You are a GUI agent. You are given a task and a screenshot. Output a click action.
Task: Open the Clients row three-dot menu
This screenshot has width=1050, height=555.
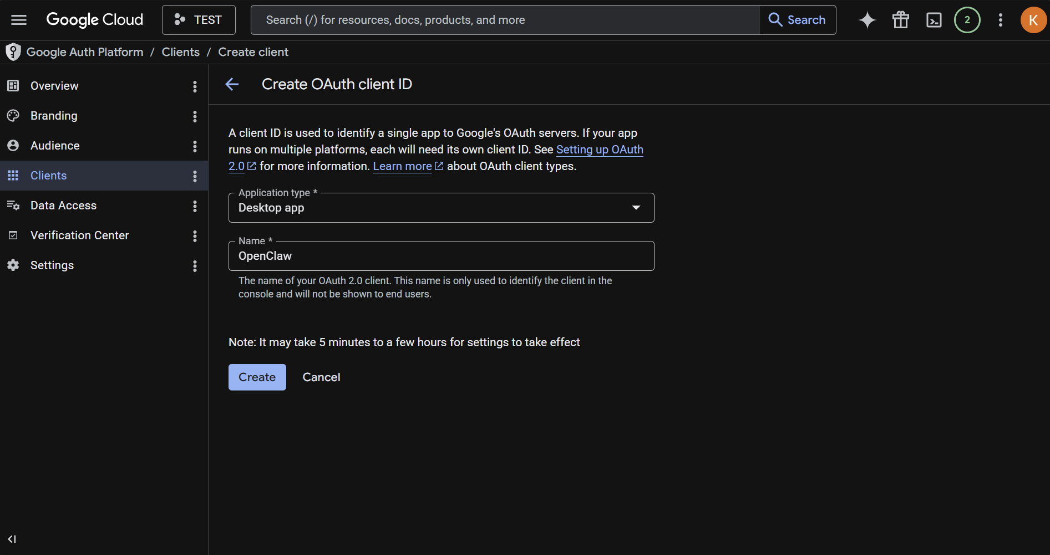195,176
